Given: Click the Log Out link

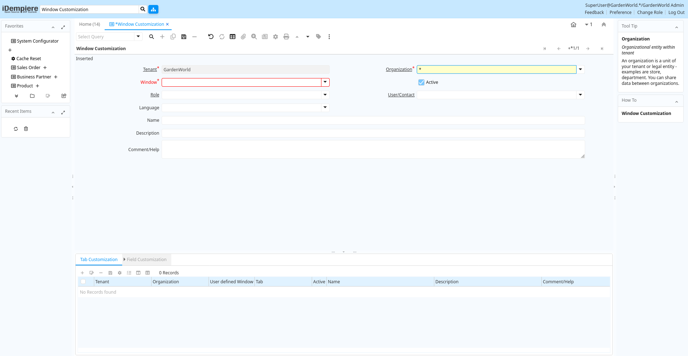Looking at the screenshot, I should coord(676,13).
